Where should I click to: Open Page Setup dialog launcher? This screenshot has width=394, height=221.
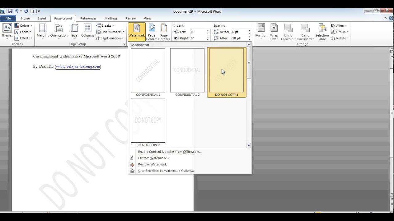(x=124, y=44)
